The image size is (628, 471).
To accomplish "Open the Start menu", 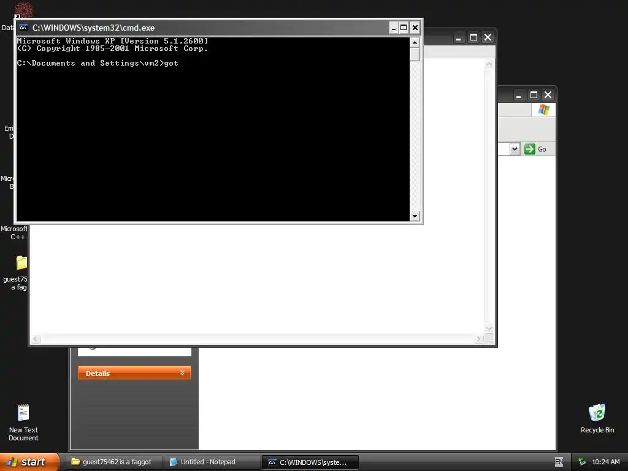I will [x=29, y=462].
